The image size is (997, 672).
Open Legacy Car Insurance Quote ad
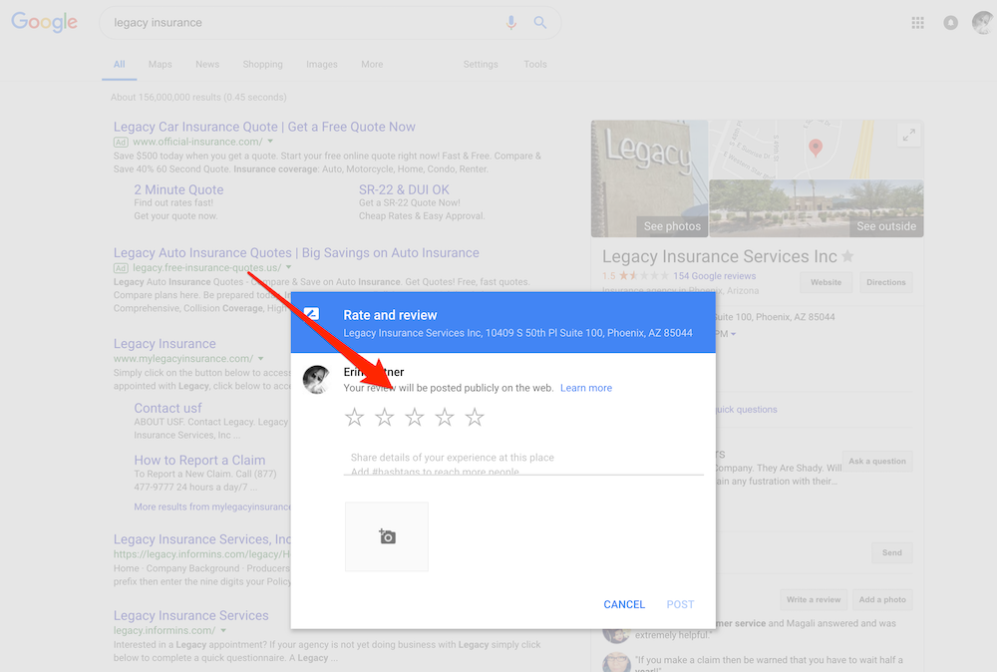point(264,127)
